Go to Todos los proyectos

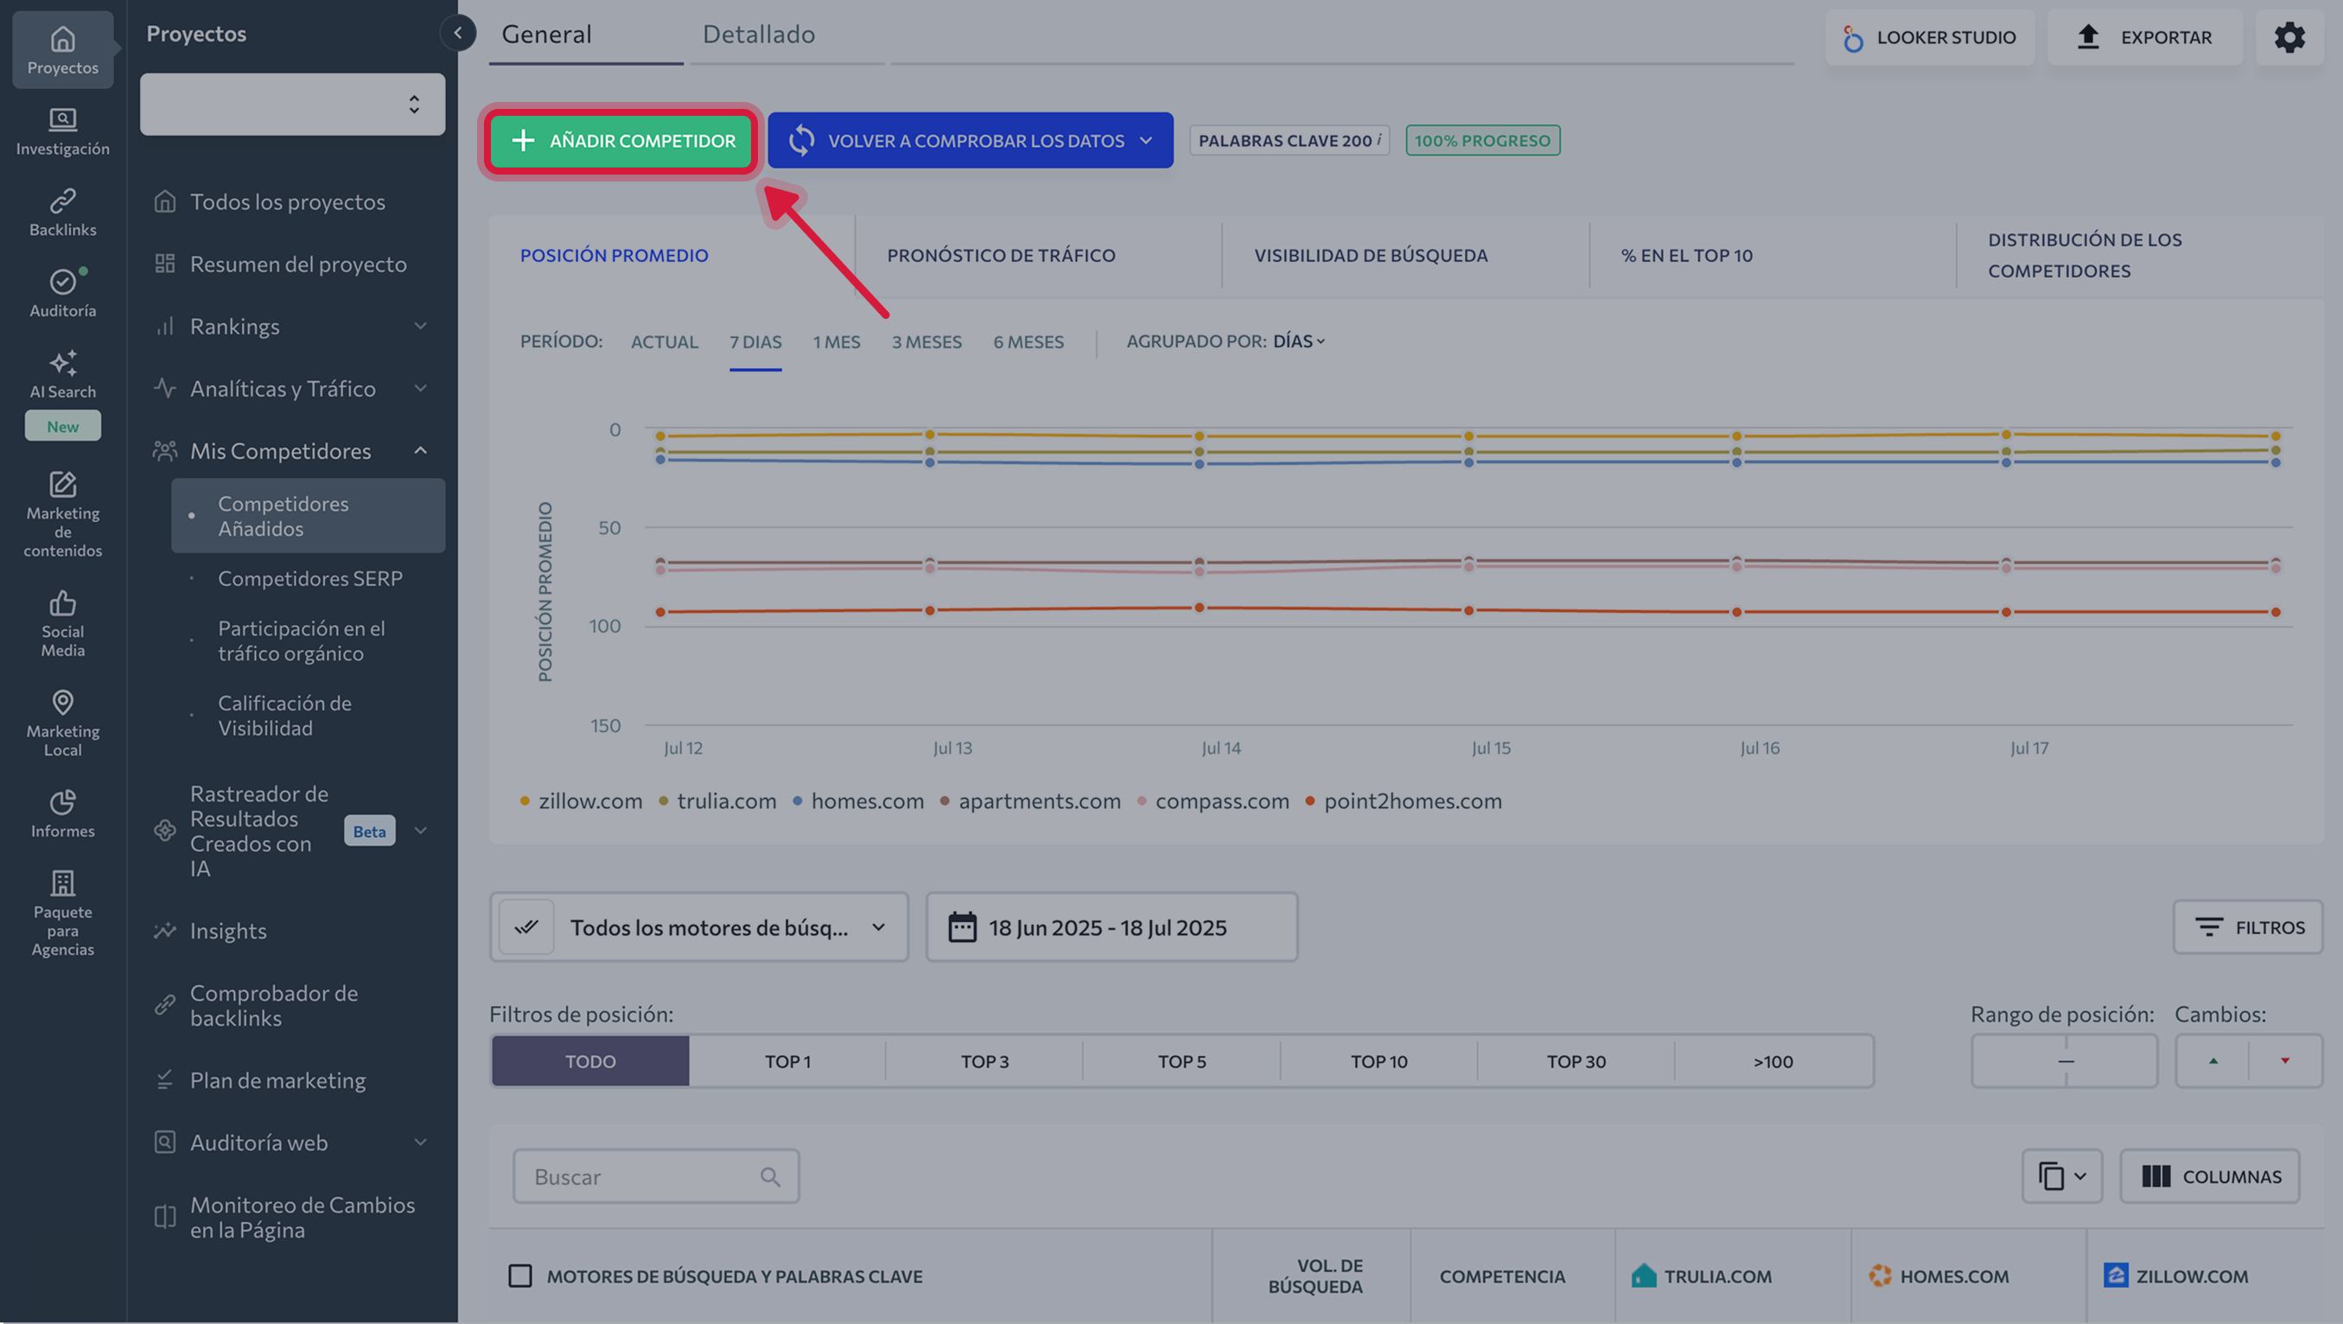(x=288, y=202)
